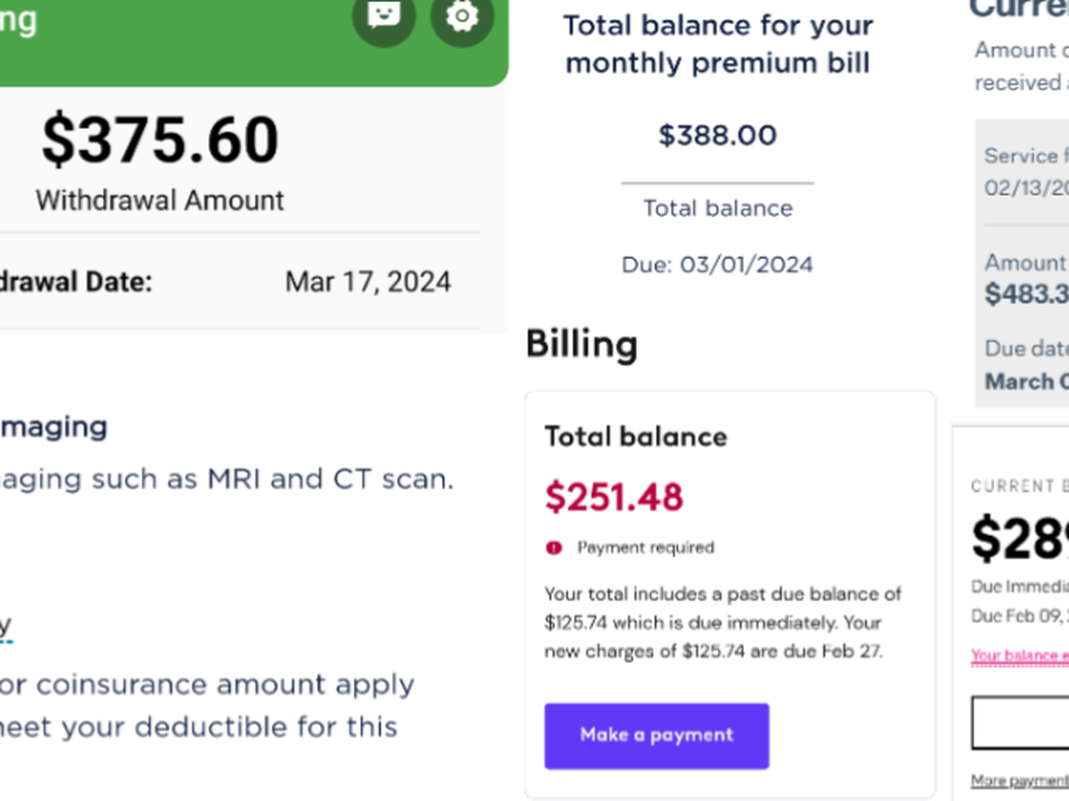Click the $251.48 total balance figure

614,497
